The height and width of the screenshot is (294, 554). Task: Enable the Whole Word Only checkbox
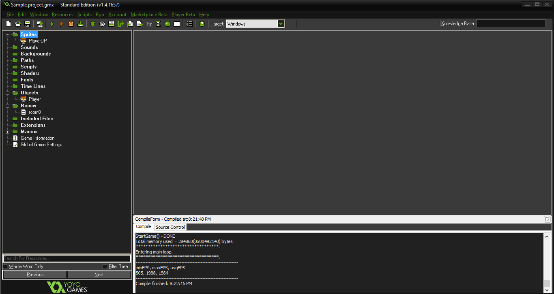point(5,266)
